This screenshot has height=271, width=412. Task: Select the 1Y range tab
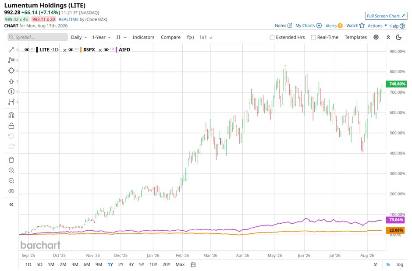coord(110,264)
